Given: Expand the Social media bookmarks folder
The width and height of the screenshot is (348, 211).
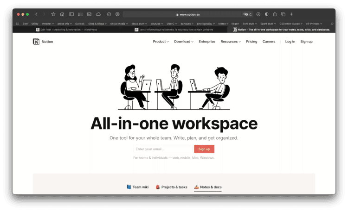Looking at the screenshot, I should (x=119, y=24).
